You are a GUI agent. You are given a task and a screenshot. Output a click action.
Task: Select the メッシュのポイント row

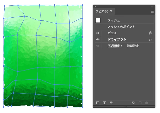point(124,27)
